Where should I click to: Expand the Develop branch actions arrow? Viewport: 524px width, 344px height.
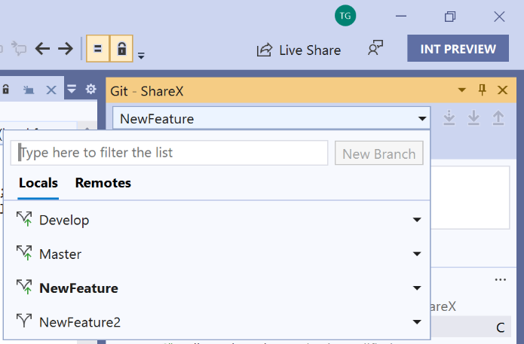tap(417, 220)
